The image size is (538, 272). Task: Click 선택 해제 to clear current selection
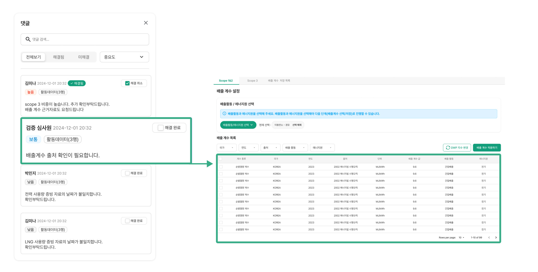coord(297,125)
